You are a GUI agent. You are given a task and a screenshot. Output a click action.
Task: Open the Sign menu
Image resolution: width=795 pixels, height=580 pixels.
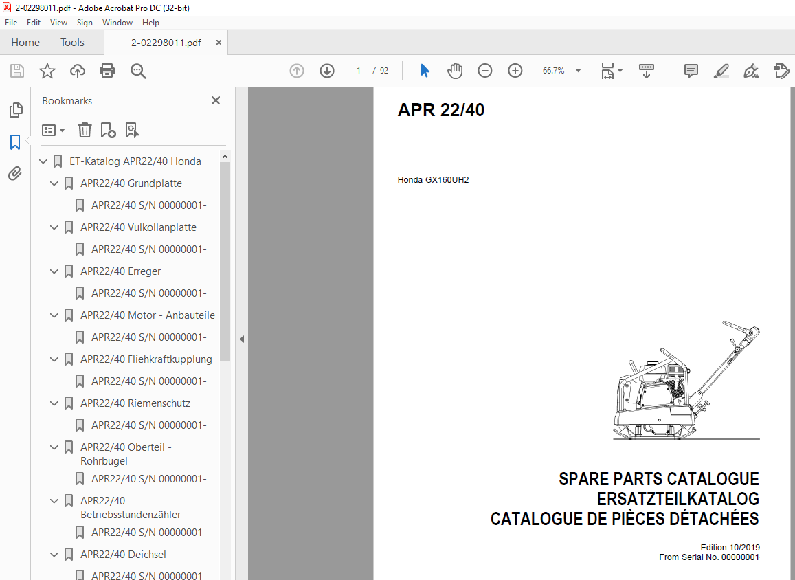84,22
